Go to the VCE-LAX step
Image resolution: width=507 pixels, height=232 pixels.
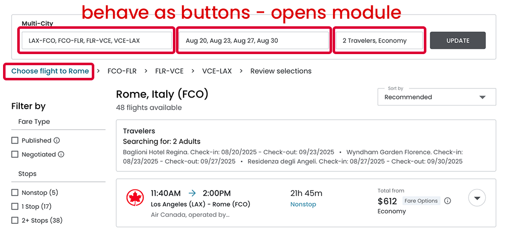pos(216,71)
